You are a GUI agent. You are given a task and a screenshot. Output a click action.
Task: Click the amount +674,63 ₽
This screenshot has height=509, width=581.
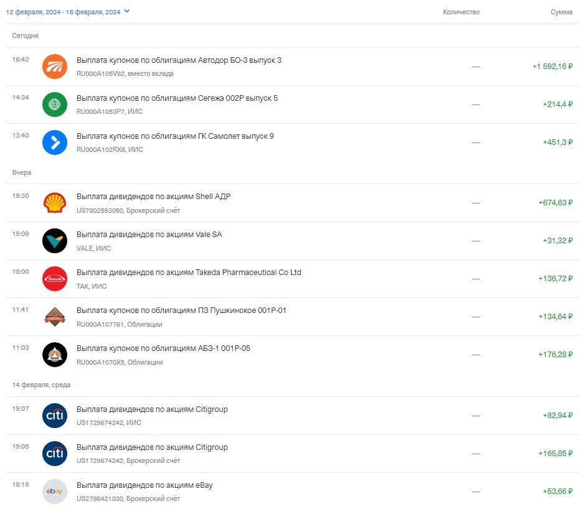coord(555,202)
